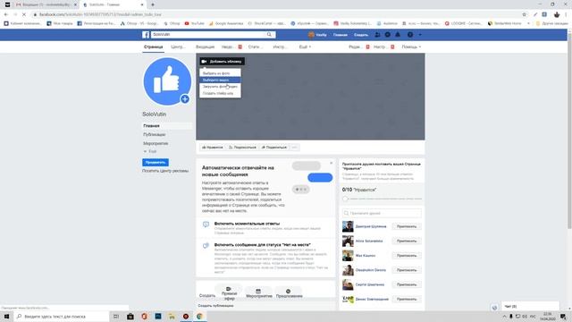Click 'Подписаться' button below cover
This screenshot has height=322, width=572.
point(242,147)
